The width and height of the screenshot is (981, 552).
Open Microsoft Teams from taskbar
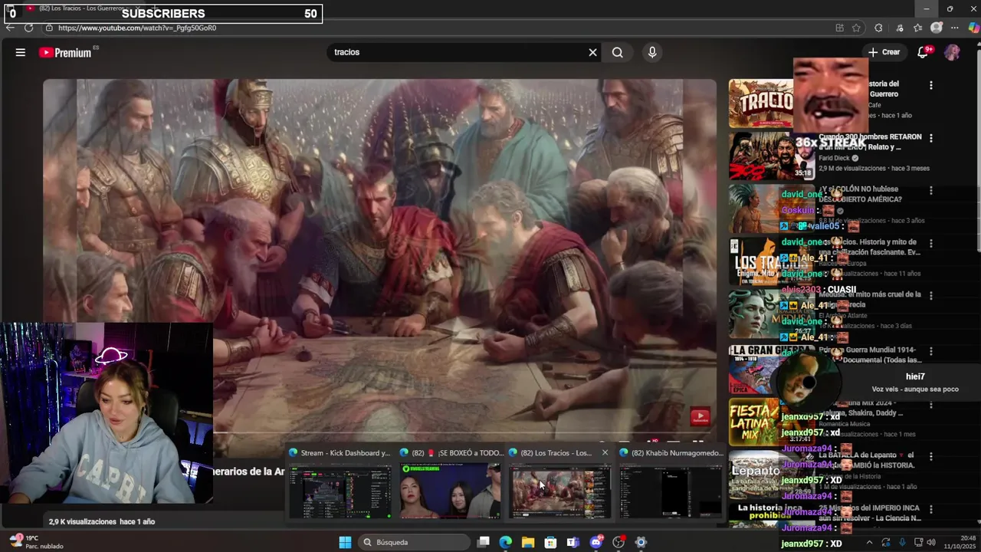coord(573,542)
